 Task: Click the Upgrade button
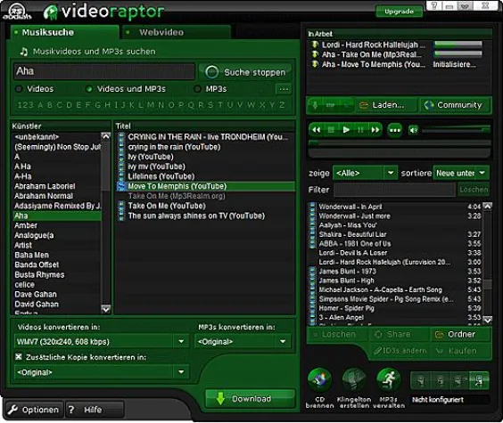pos(399,12)
